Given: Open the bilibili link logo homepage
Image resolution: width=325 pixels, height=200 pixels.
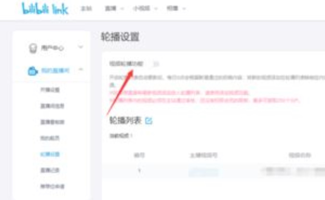Looking at the screenshot, I should pos(45,9).
